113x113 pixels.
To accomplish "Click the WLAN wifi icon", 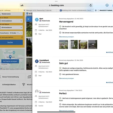I will pos(24,85).
